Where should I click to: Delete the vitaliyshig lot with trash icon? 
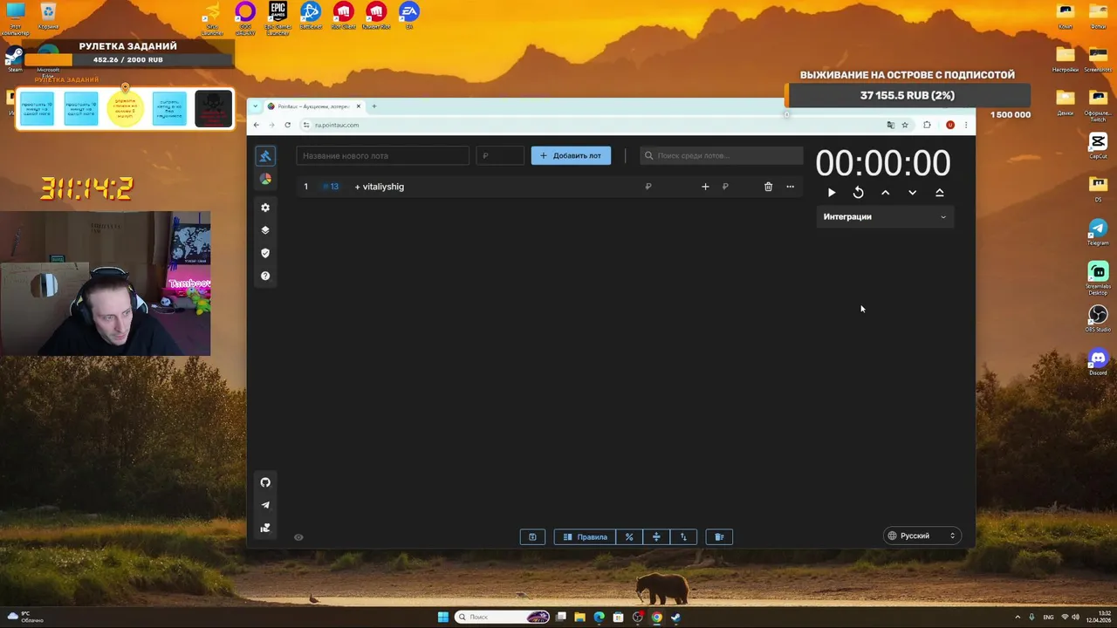pos(768,187)
